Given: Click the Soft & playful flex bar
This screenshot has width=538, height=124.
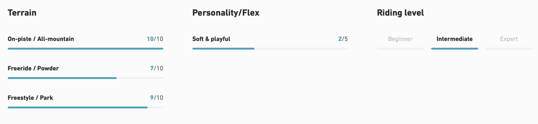Looking at the screenshot, I should 270,49.
